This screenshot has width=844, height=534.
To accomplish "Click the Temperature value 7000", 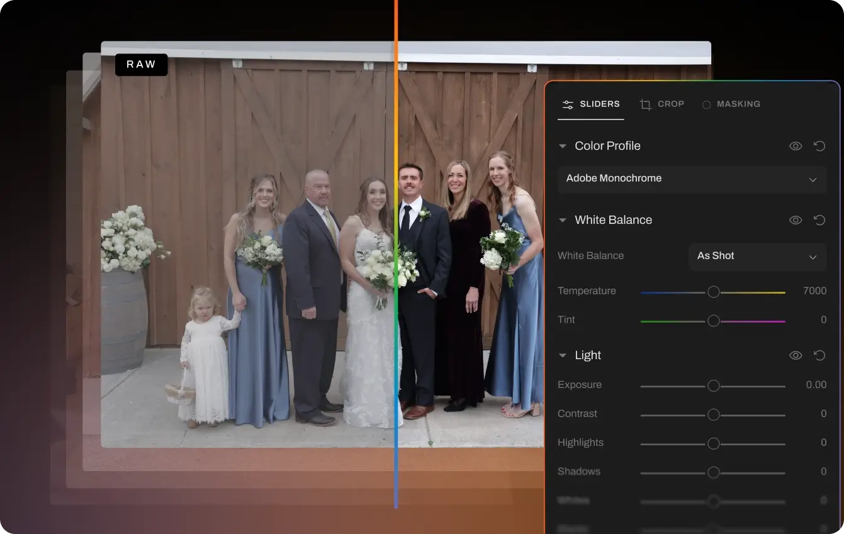I will tap(814, 291).
